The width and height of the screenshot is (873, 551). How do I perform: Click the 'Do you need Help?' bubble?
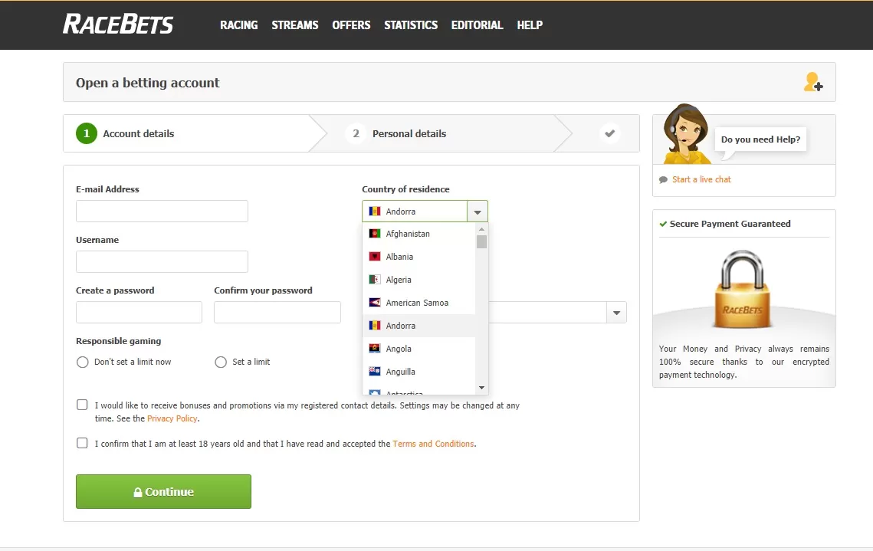(760, 139)
